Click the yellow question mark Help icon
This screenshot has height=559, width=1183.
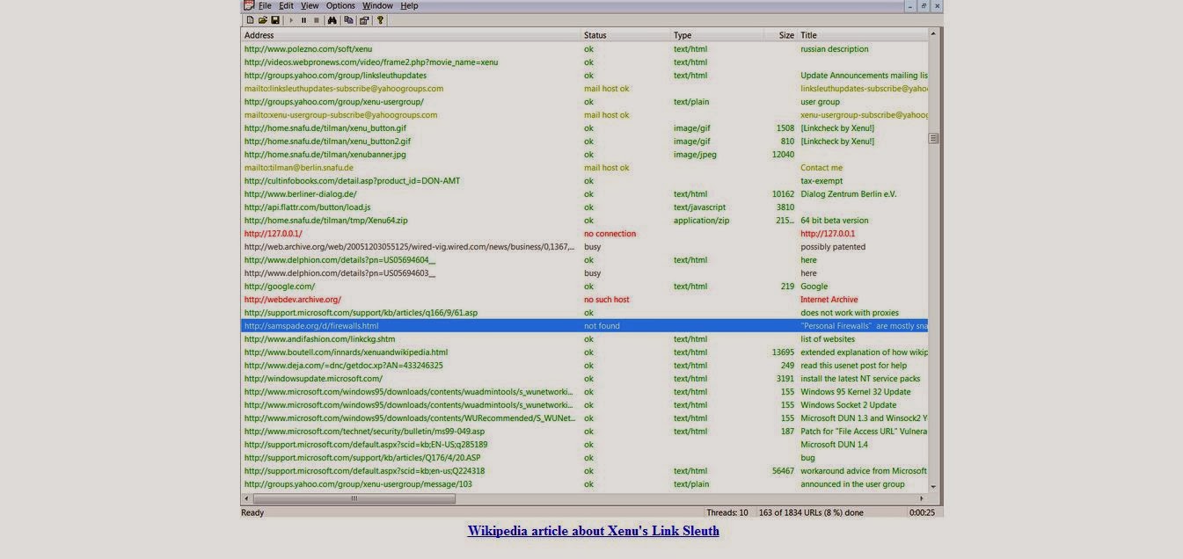[x=380, y=20]
